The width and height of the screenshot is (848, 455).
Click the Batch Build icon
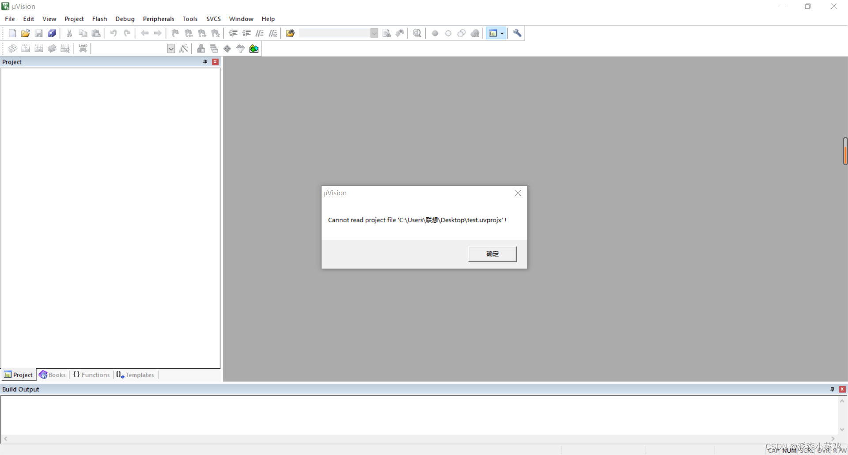point(52,49)
